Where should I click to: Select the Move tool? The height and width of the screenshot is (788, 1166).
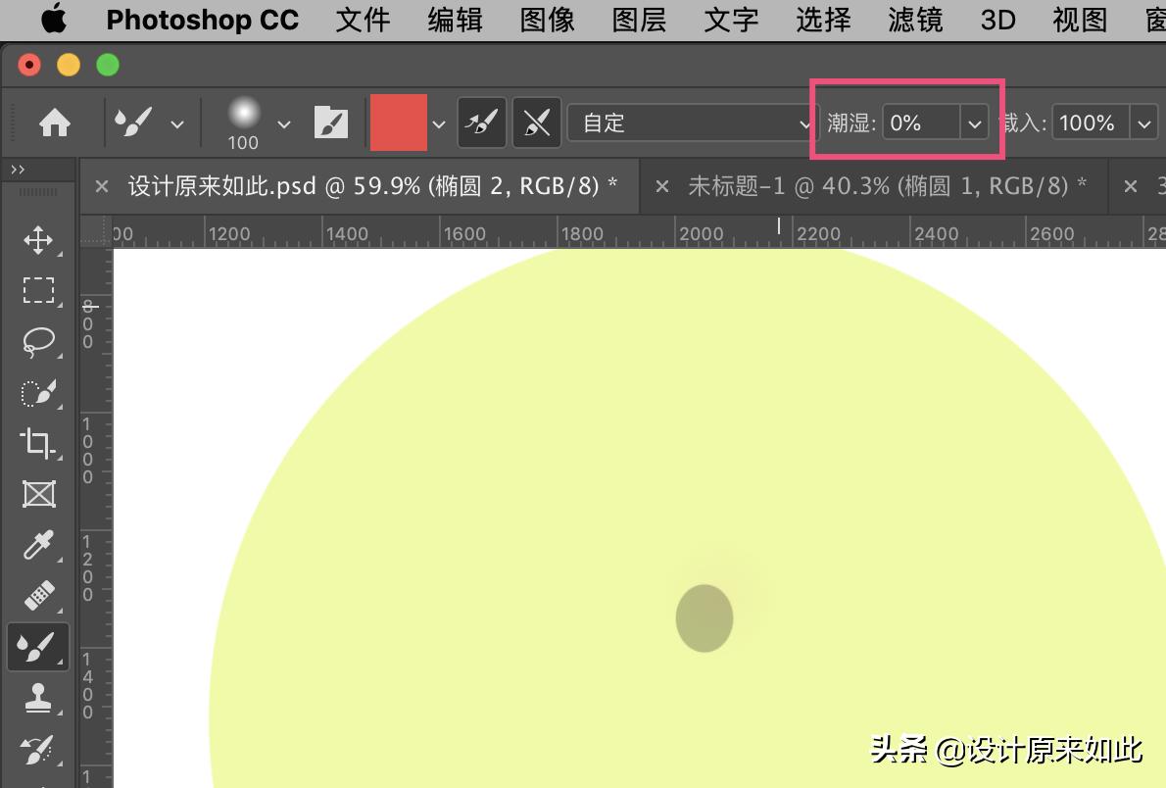coord(39,239)
